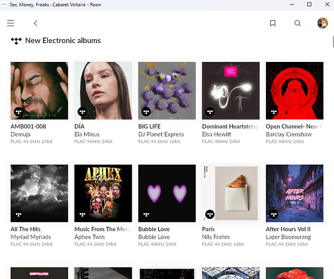Click FLAC 48kHz 24bit under Barclay Crenshaw

[x=285, y=141]
